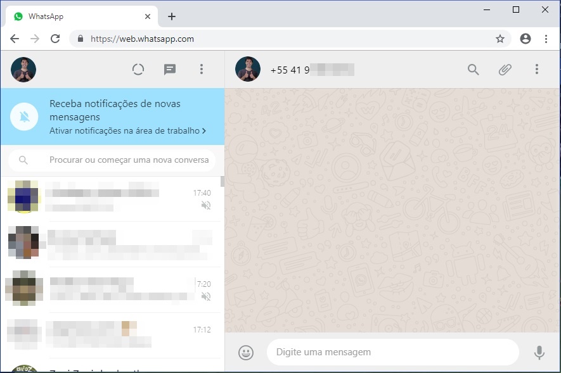Open third chat's pixelated avatar
Image resolution: width=561 pixels, height=373 pixels.
coord(24,288)
